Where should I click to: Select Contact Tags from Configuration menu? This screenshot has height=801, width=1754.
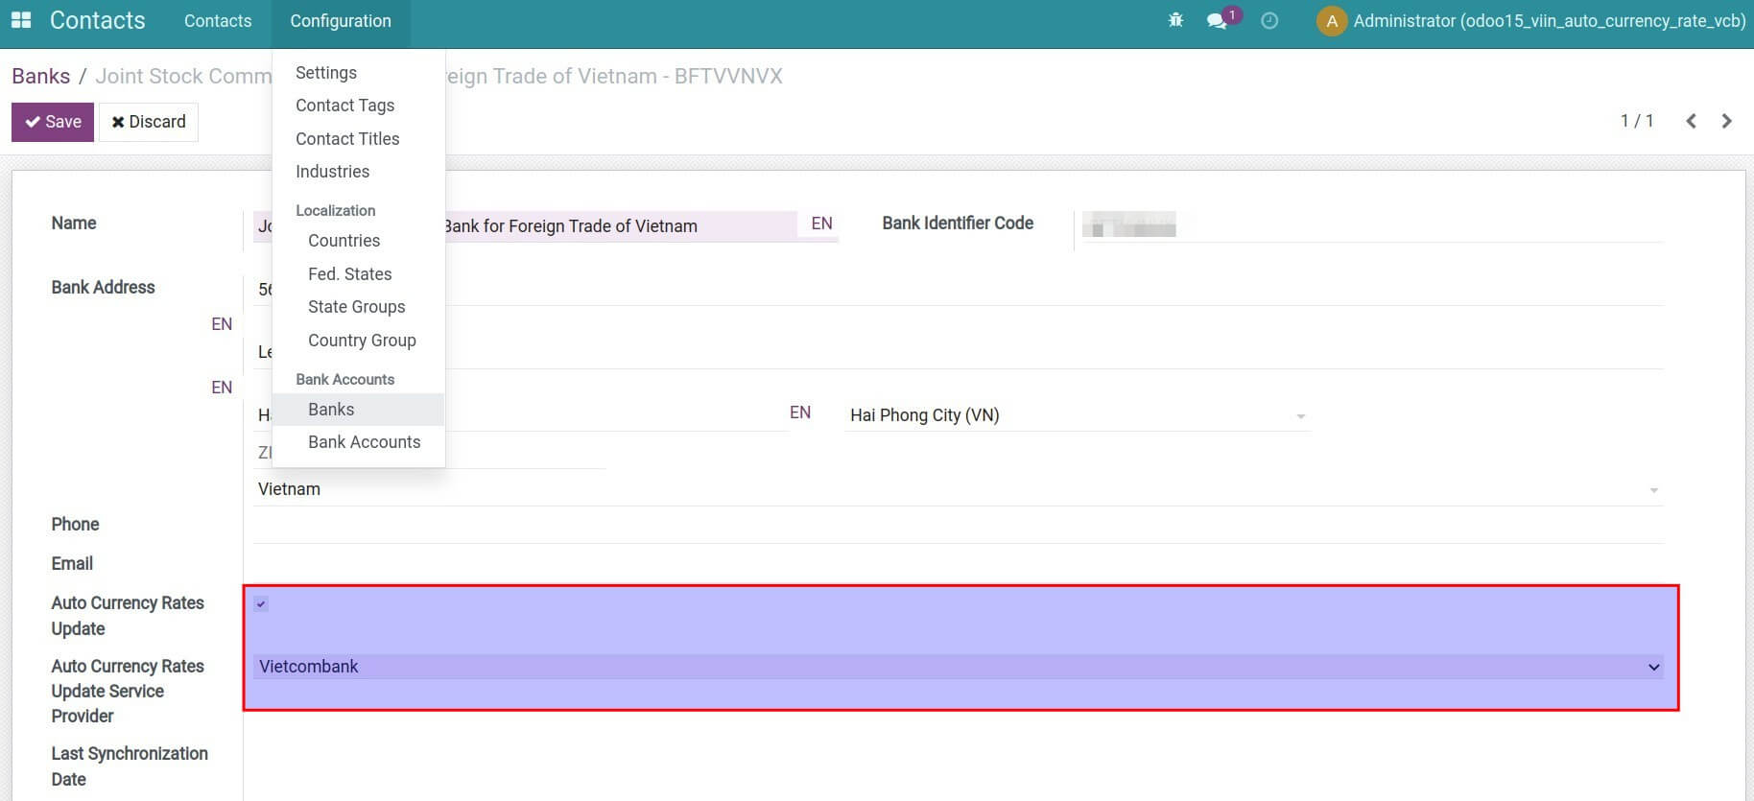click(344, 106)
